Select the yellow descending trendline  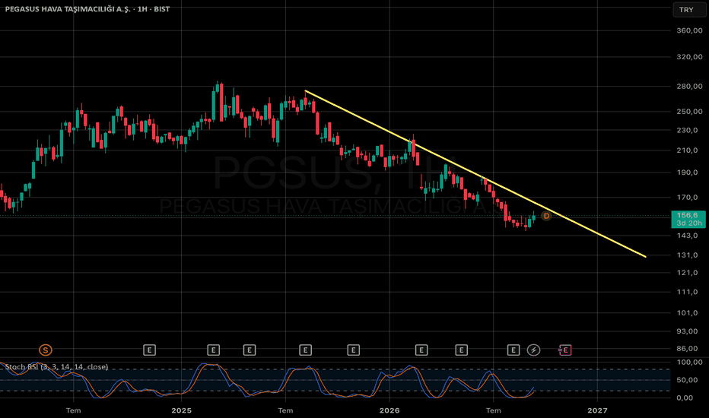[475, 173]
